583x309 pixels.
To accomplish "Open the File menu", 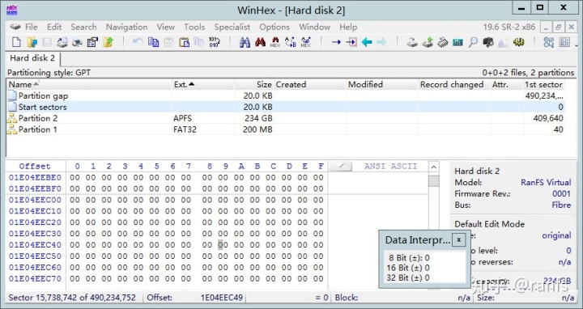I will 32,27.
